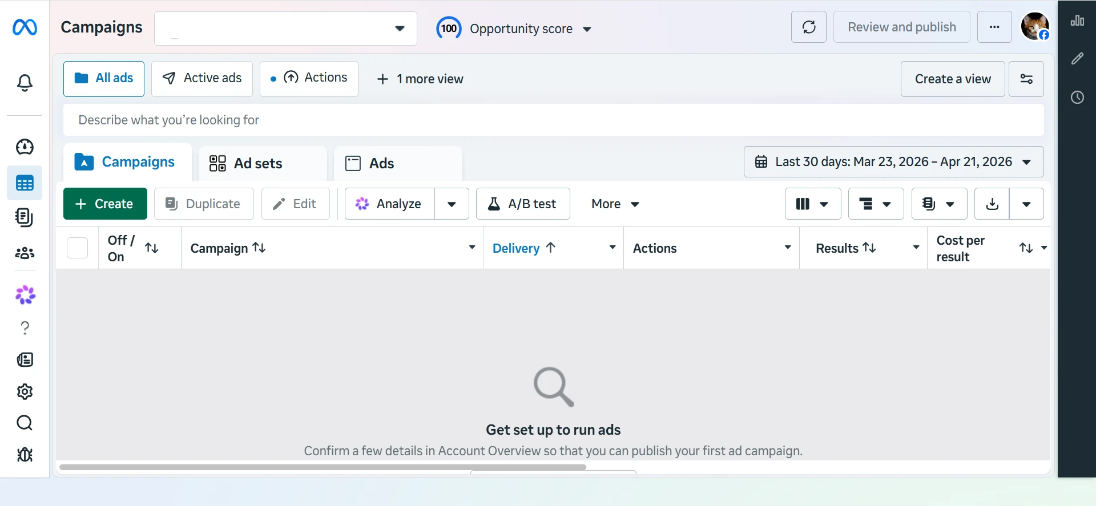Open view filter settings icon

tap(1026, 79)
